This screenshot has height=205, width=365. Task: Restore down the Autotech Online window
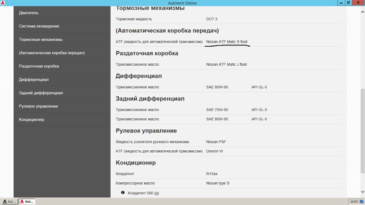[348, 3]
